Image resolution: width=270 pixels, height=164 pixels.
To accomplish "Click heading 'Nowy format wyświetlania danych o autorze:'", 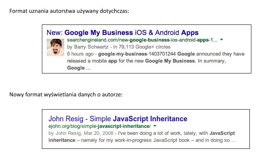I will pos(66,94).
